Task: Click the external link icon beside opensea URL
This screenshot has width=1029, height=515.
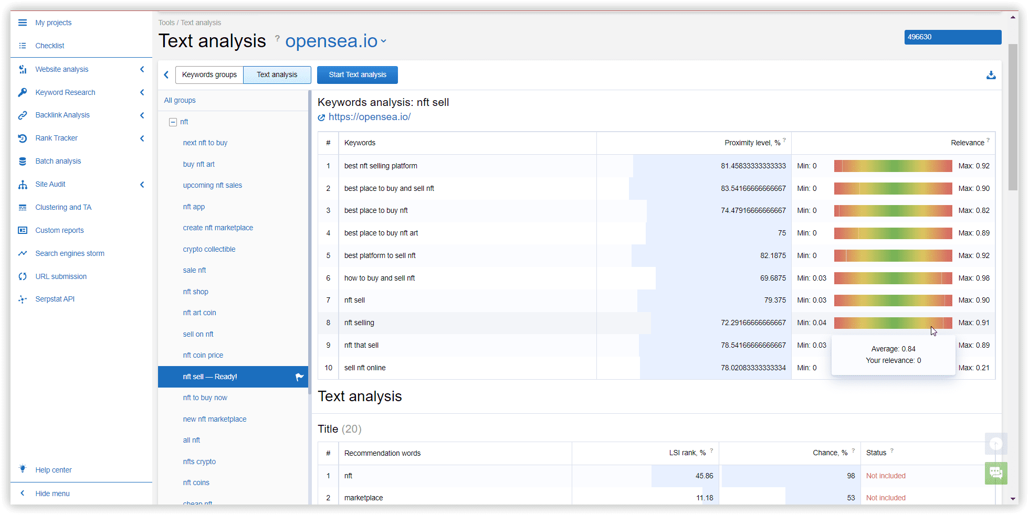Action: pyautogui.click(x=321, y=117)
